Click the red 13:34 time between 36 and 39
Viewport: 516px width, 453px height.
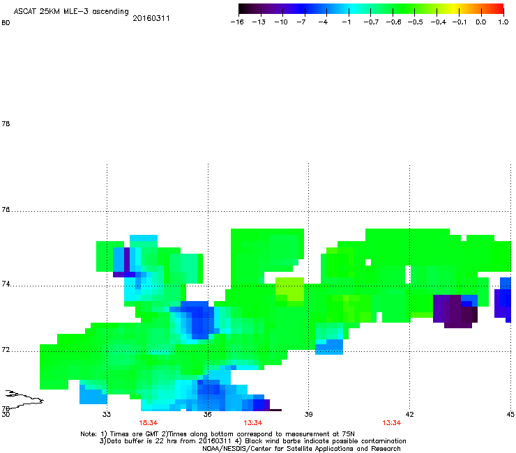click(252, 423)
